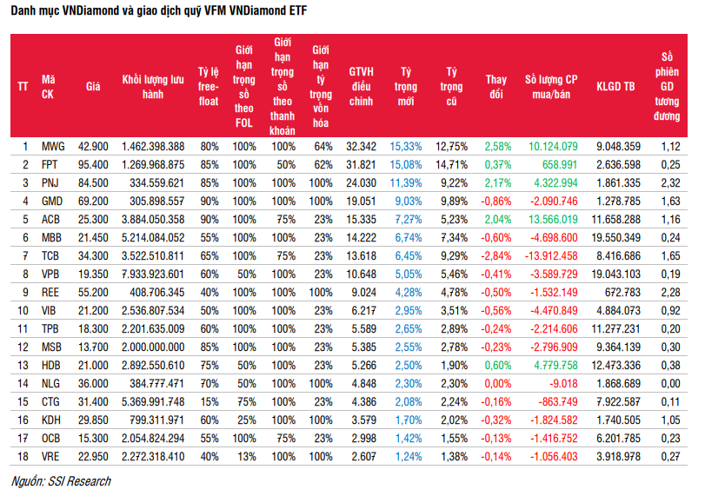Click FPT price value 95.400
The width and height of the screenshot is (705, 496).
click(x=93, y=165)
